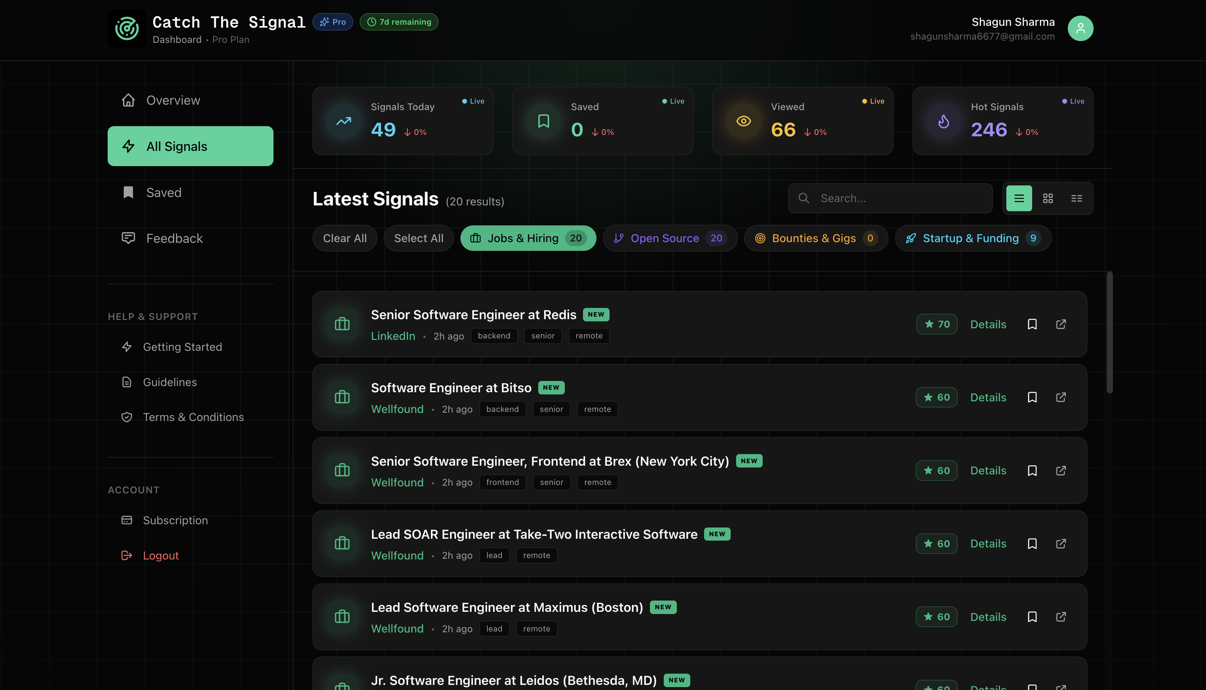
Task: Click the vertical scrollbar of signals list
Action: click(x=1109, y=332)
